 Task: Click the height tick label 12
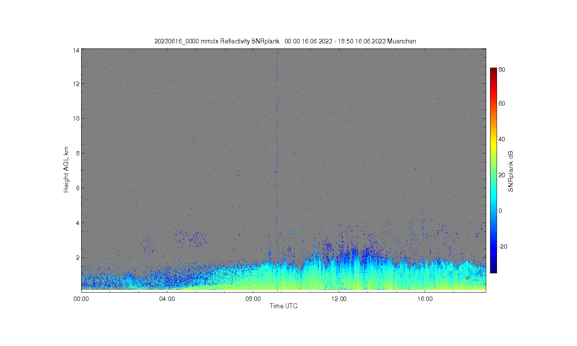(76, 84)
